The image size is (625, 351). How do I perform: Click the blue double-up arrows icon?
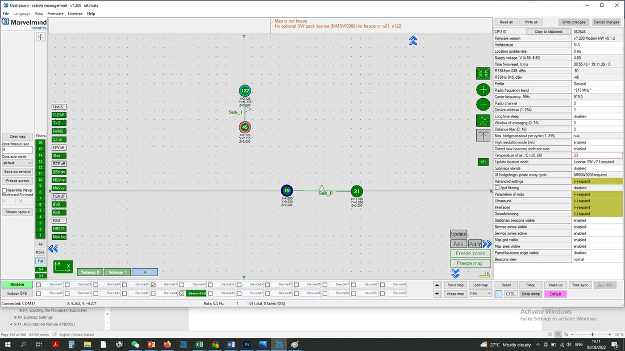(x=413, y=40)
